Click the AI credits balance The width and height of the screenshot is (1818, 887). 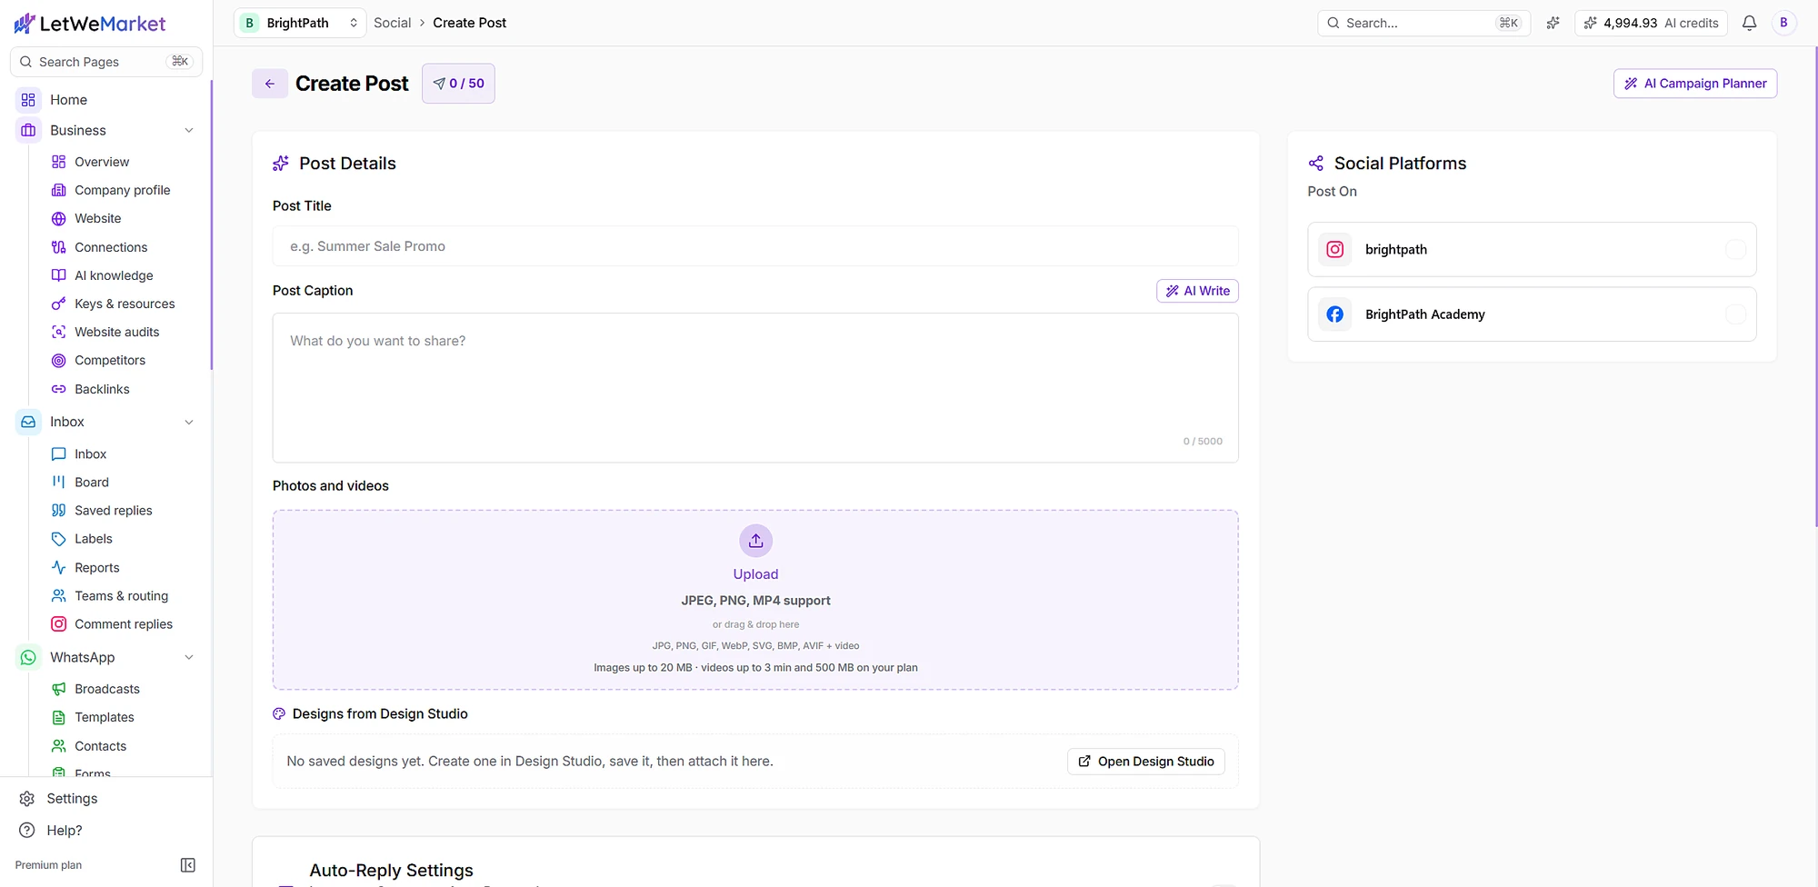click(1652, 23)
